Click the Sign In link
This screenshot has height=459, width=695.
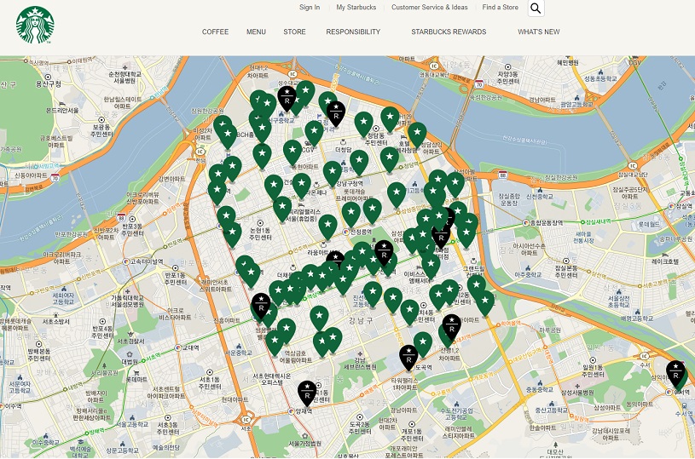310,7
